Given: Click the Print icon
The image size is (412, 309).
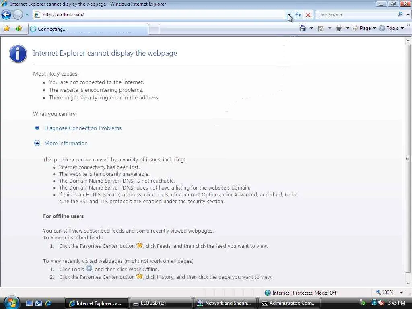Looking at the screenshot, I should (x=339, y=28).
